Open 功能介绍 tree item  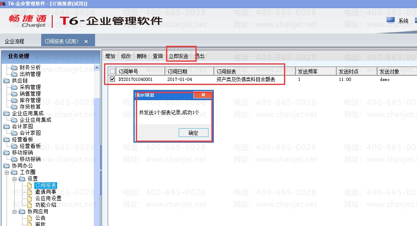[x=45, y=205]
